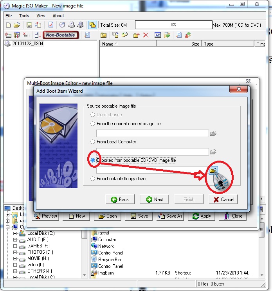
Task: Click the Make image from CD-ROM drive icon
Action: [72, 25]
